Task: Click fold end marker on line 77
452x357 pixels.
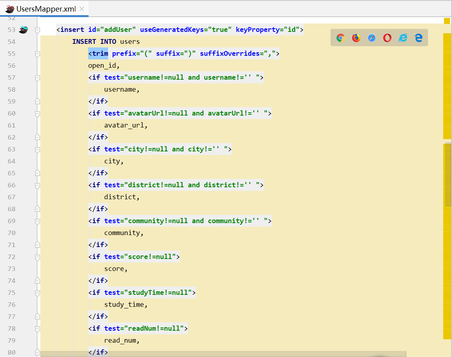Action: click(37, 316)
